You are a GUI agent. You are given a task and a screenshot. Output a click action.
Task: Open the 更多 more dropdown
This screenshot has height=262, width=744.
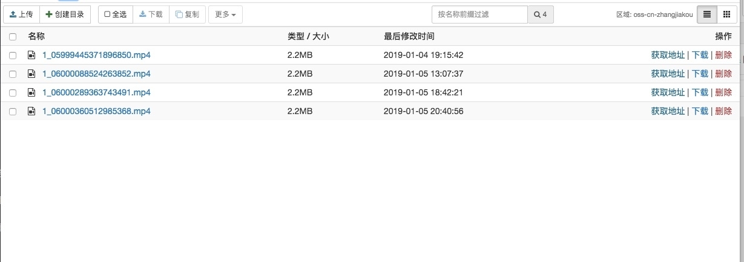(225, 14)
